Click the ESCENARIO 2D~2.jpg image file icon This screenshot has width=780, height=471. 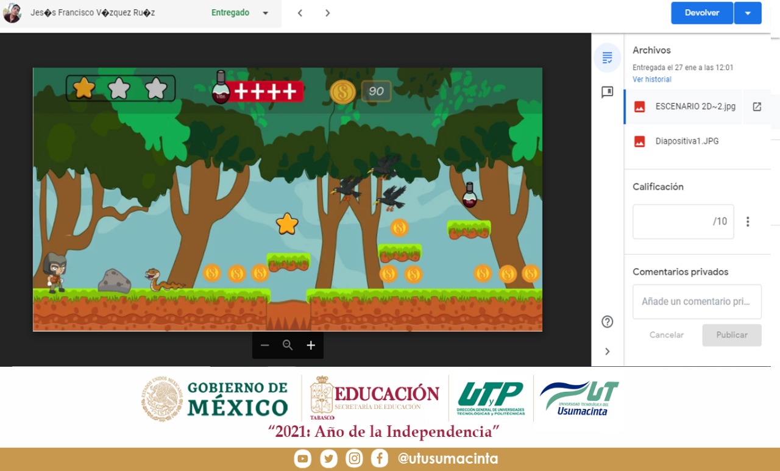(x=639, y=107)
